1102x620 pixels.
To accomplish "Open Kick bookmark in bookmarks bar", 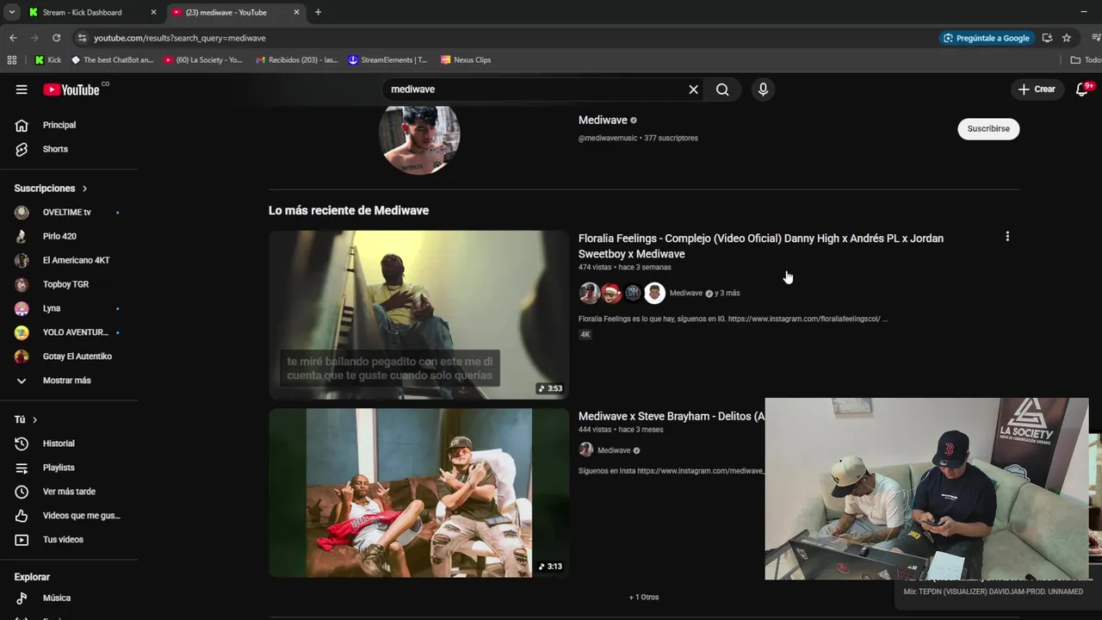I will click(x=48, y=60).
